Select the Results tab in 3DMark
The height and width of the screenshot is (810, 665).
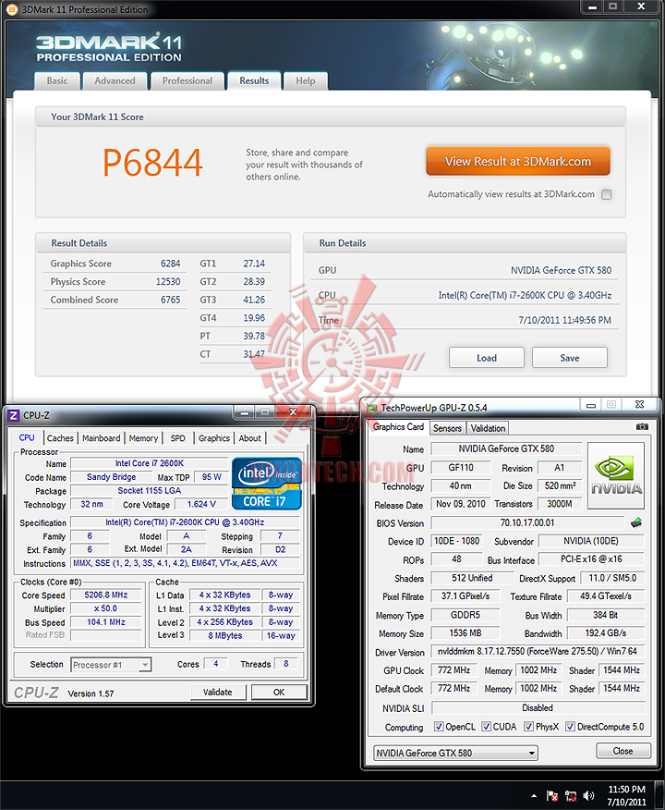pyautogui.click(x=254, y=81)
